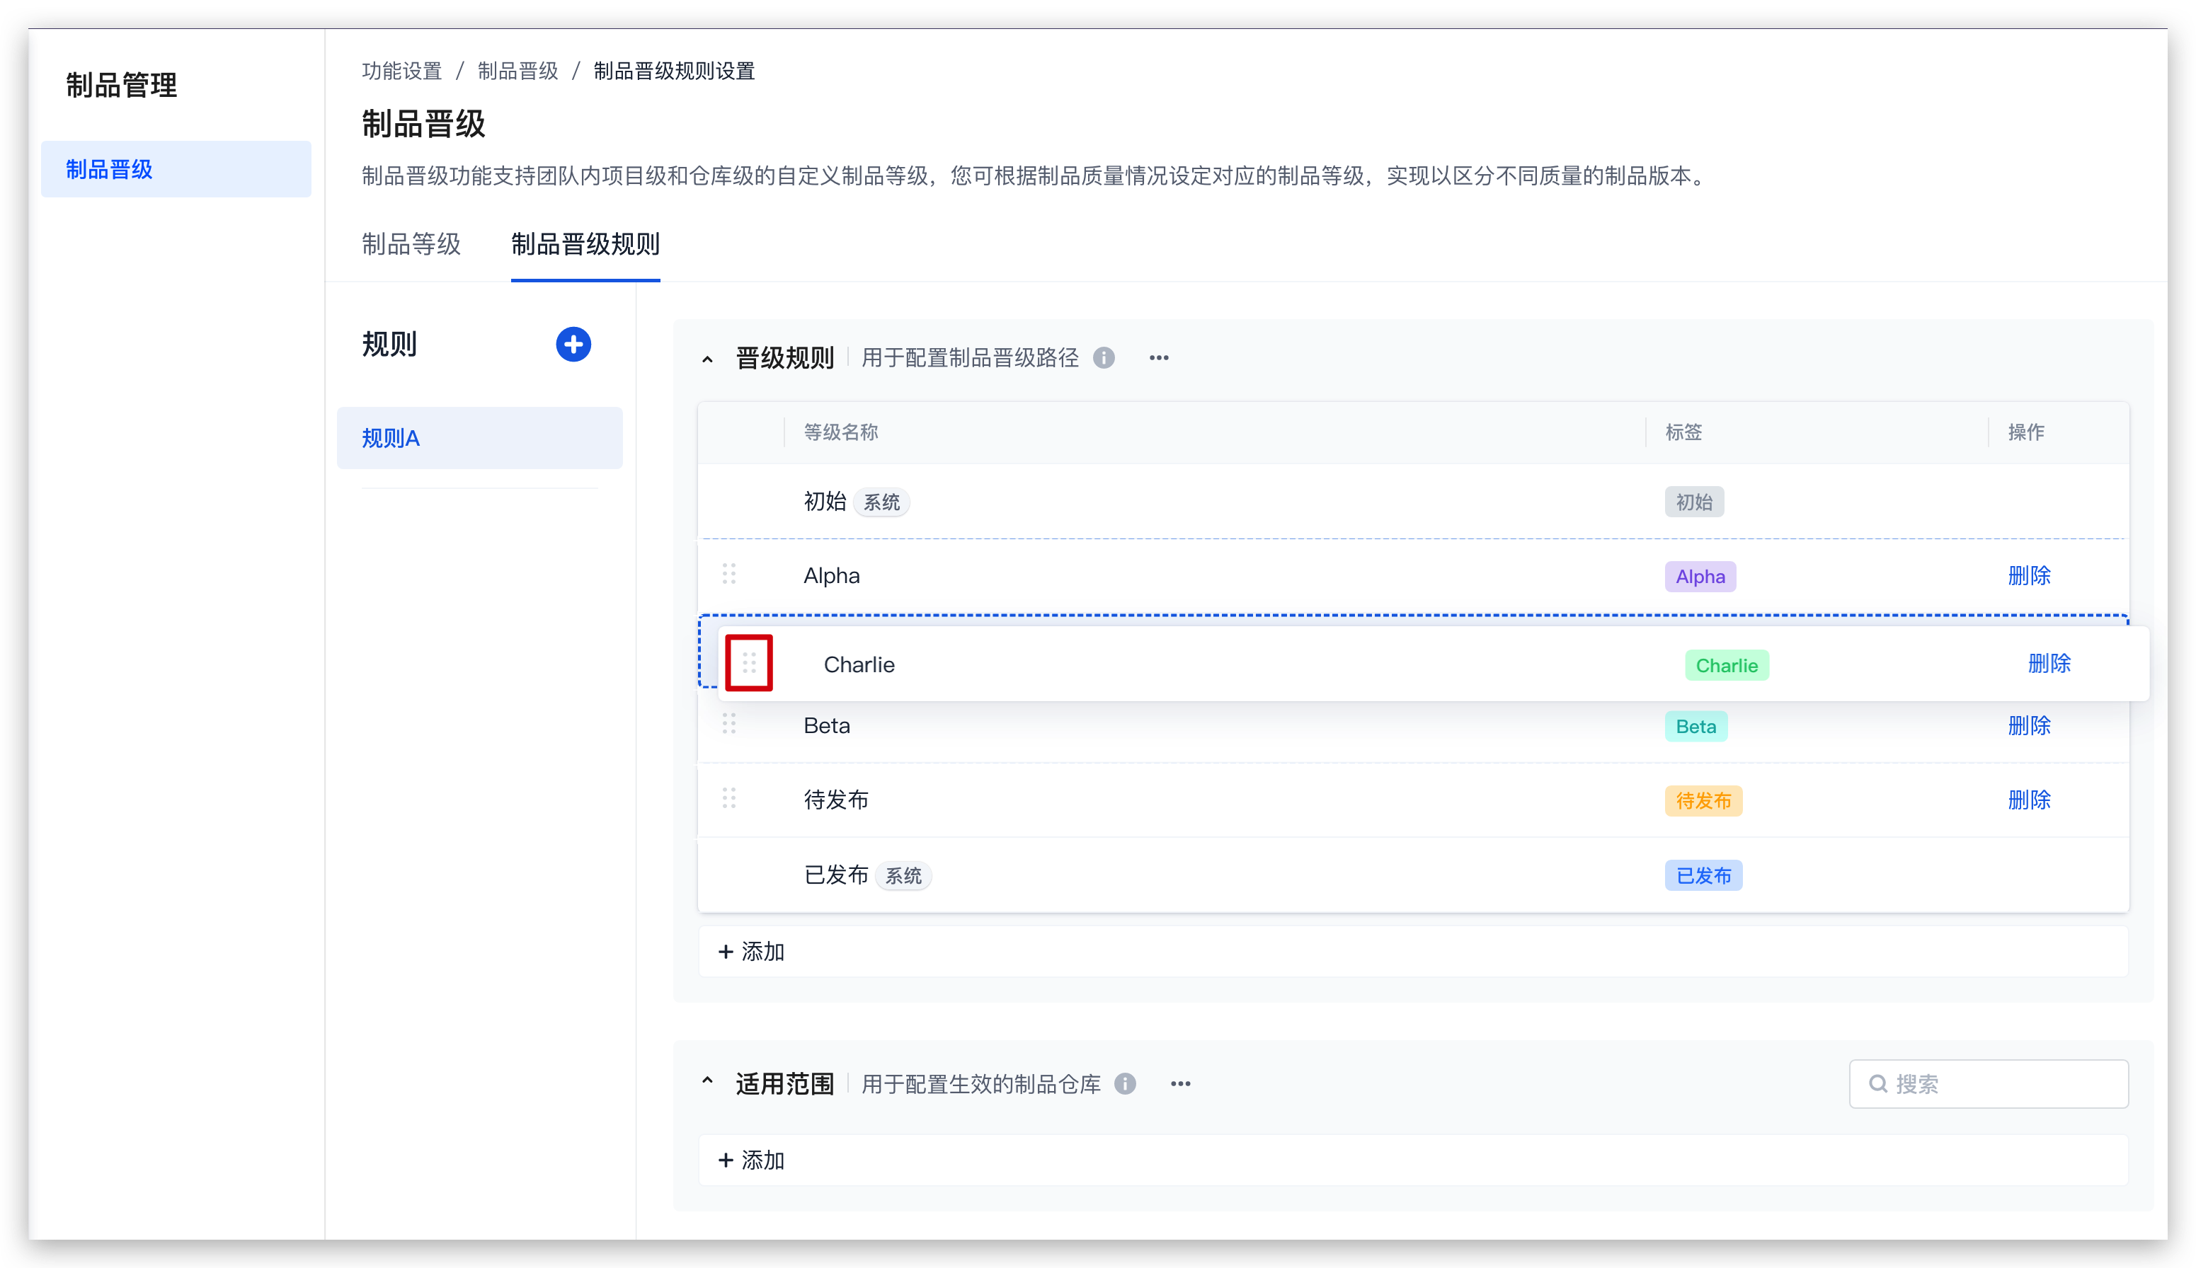Click the teal Beta tag
The height and width of the screenshot is (1268, 2196).
pos(1696,726)
